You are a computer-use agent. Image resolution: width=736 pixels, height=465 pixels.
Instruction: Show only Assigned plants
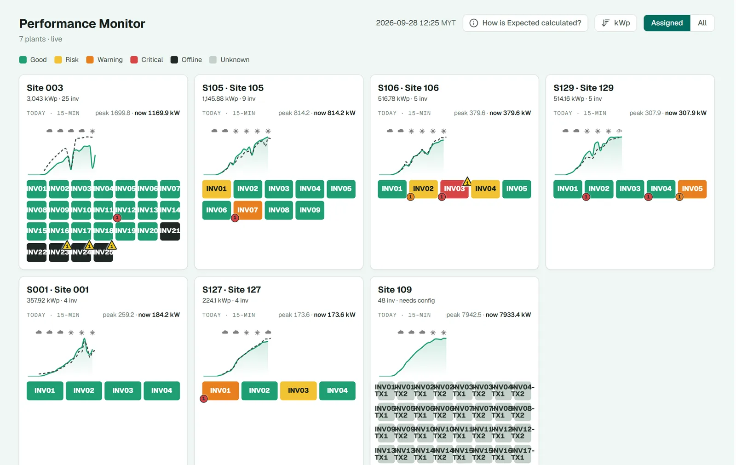pos(667,23)
